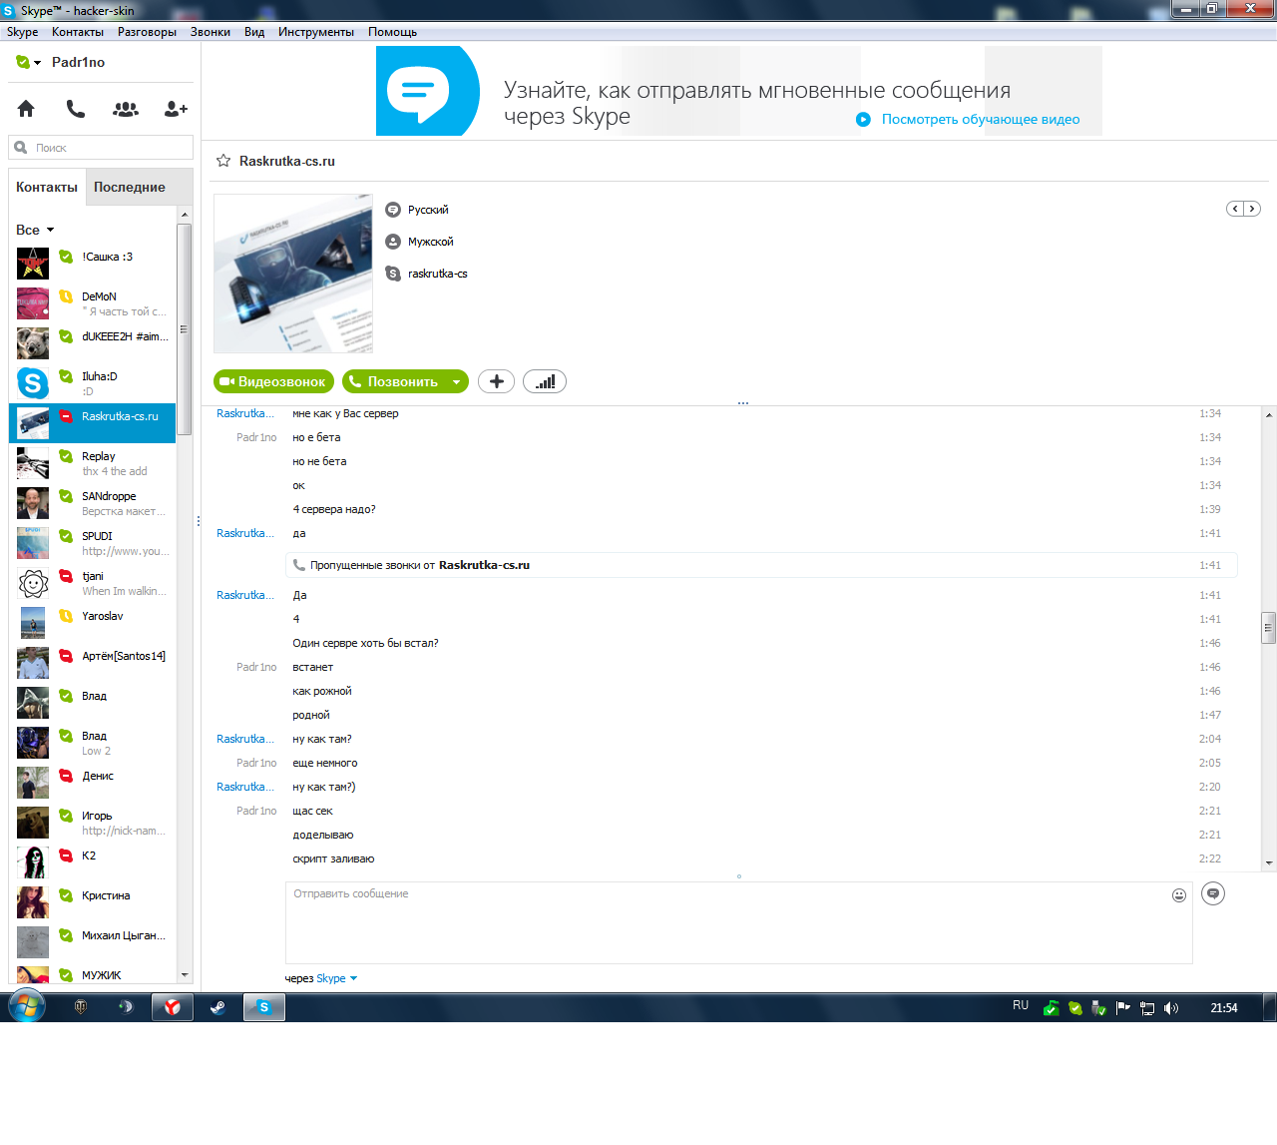
Task: Open the Помощь menu
Action: [x=392, y=32]
